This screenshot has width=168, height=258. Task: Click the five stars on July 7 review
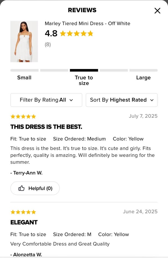23,116
